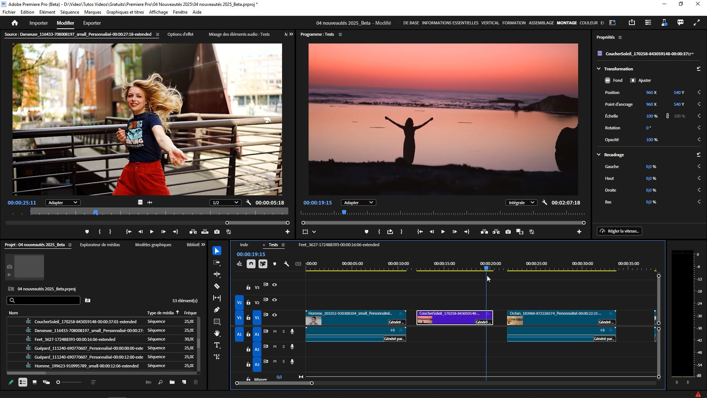The image size is (707, 398).
Task: Open Program monitor zoom dropdown Adapter
Action: click(358, 203)
